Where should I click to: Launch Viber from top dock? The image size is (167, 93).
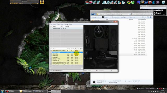tap(158, 2)
